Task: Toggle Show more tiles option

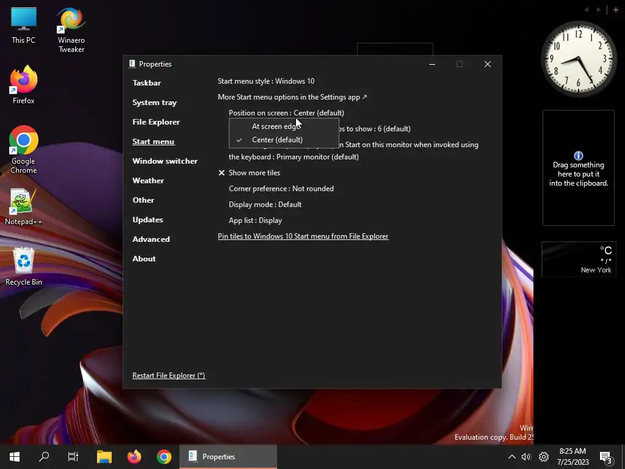Action: (x=249, y=173)
